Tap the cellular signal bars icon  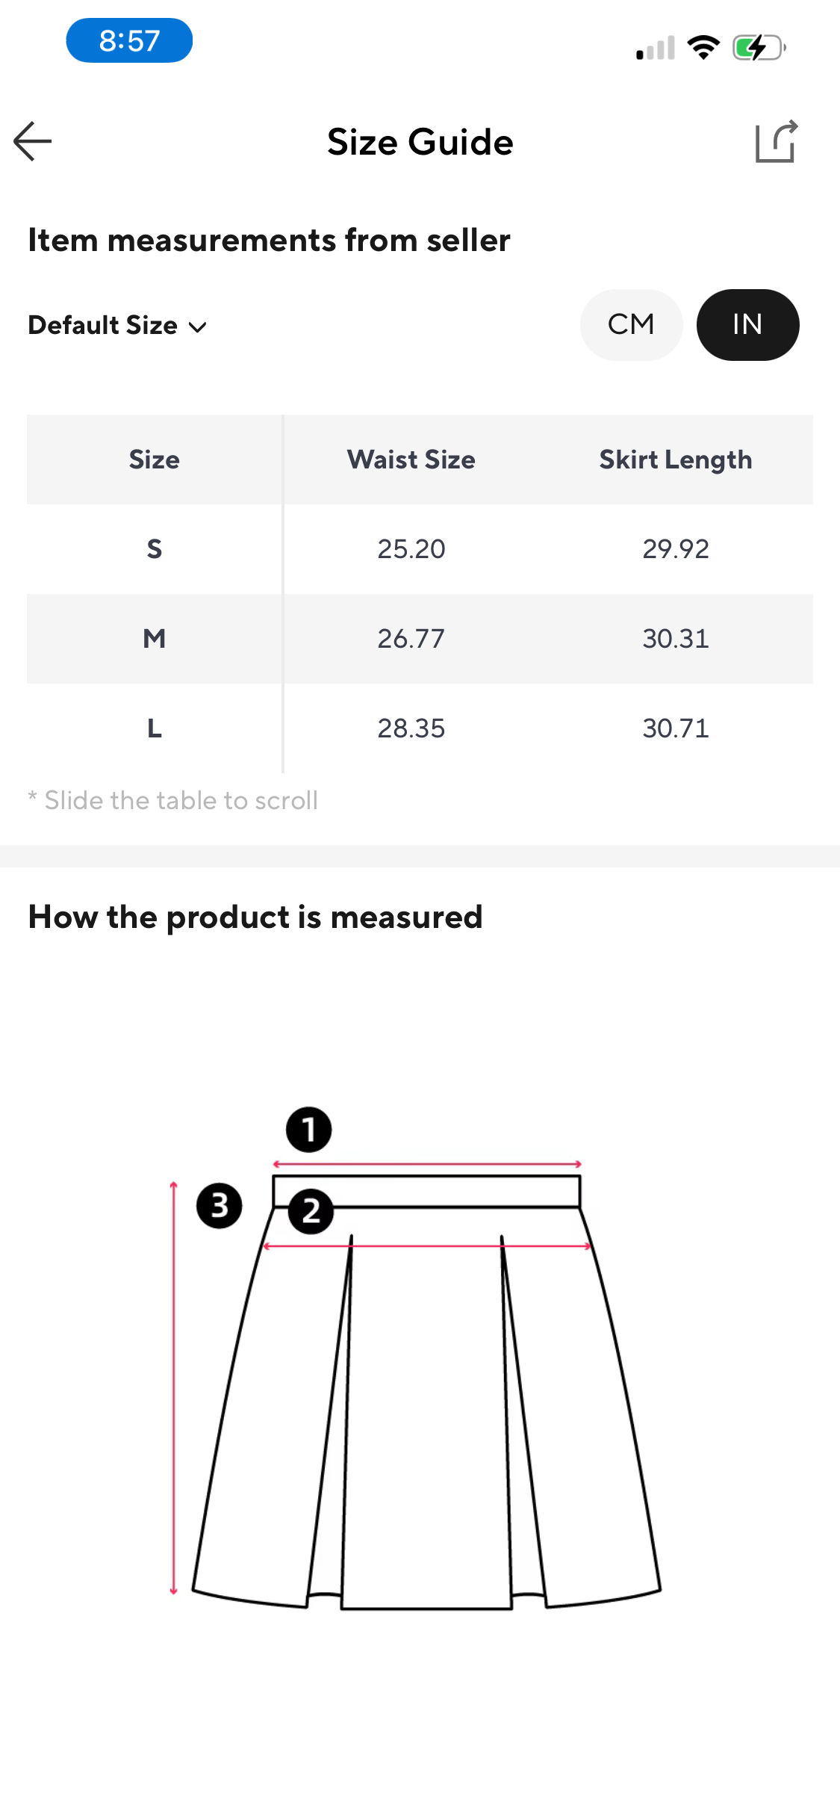(x=656, y=48)
